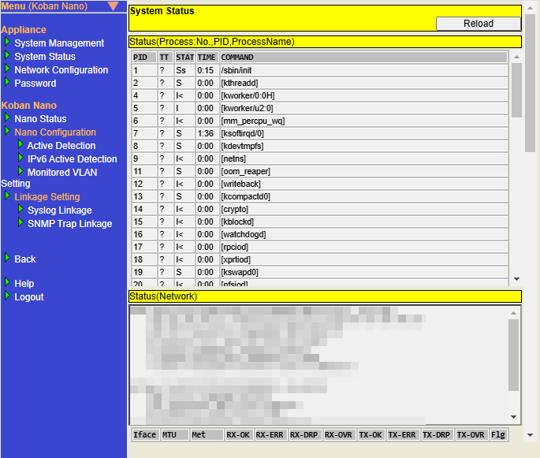
Task: Click green arrow beside Active Detection
Action: pos(20,145)
